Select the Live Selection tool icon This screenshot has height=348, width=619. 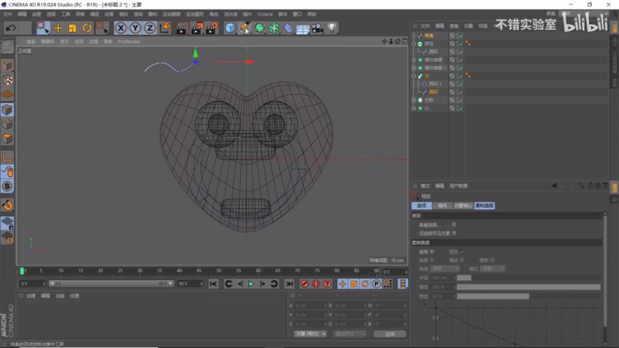click(x=43, y=28)
